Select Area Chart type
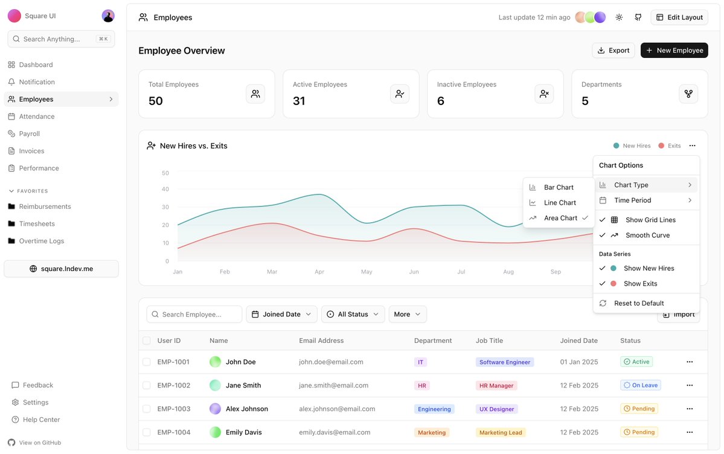 point(559,218)
